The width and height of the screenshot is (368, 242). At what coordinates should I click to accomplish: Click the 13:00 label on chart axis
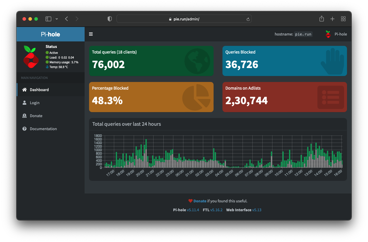[x=308, y=173]
